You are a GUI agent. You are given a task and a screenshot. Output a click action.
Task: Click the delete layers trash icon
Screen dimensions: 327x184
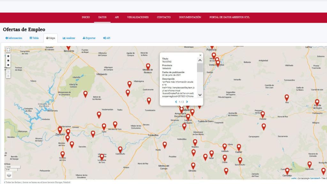[8, 76]
